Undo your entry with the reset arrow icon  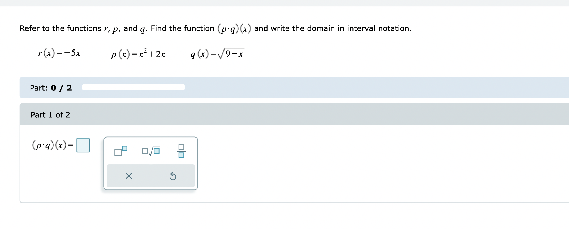[x=173, y=176]
